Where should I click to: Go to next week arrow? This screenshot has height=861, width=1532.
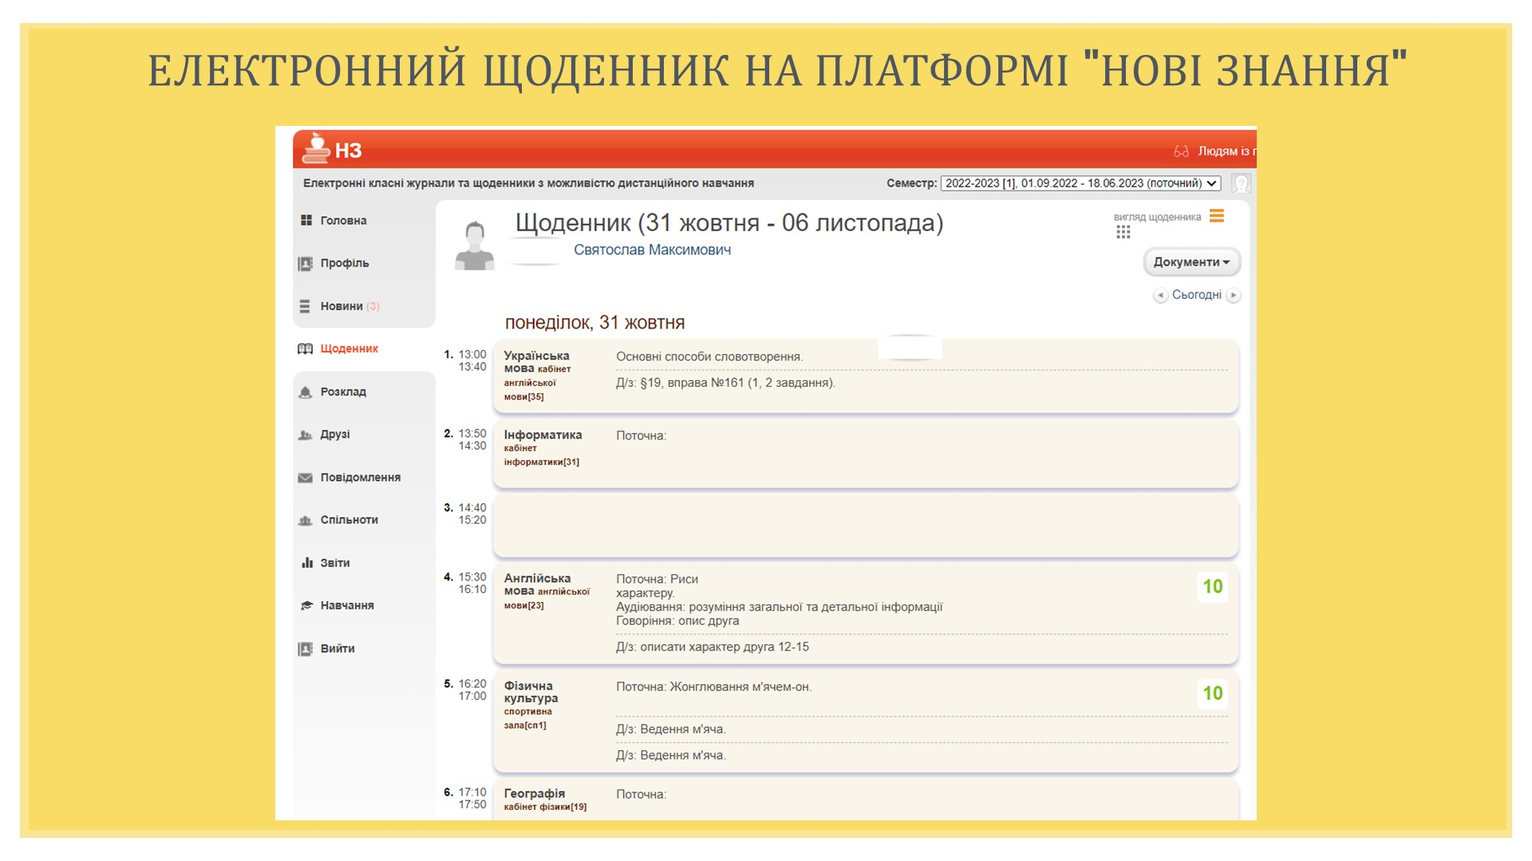click(x=1234, y=296)
